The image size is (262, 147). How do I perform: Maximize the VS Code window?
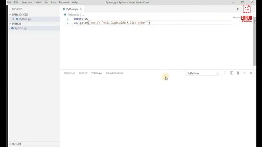tap(242, 2)
